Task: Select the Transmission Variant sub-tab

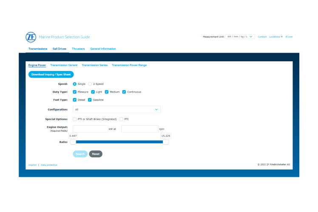Action: 64,65
